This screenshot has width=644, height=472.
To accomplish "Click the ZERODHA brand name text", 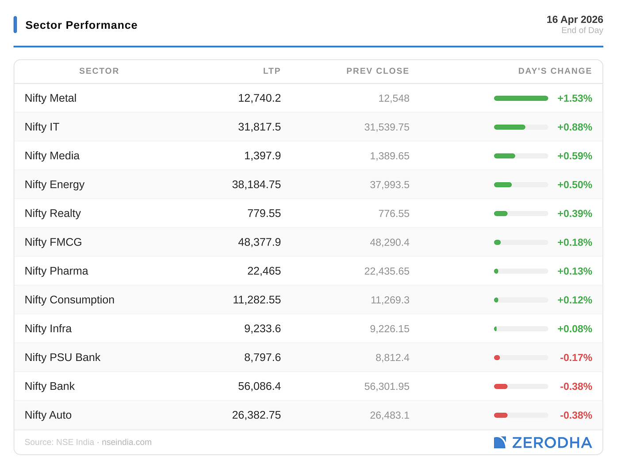I will pyautogui.click(x=552, y=442).
